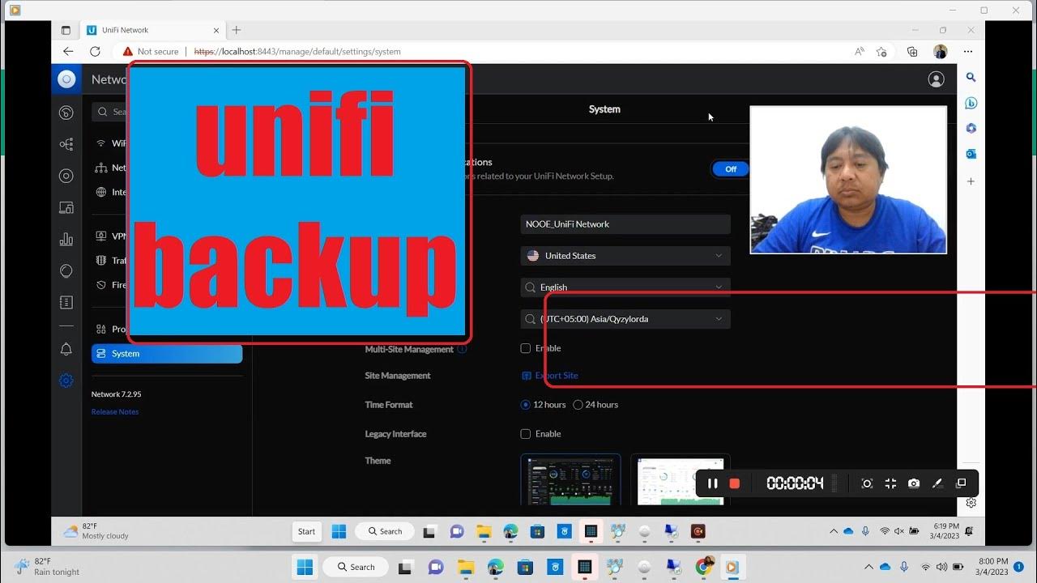Viewport: 1037px width, 583px height.
Task: Open the client devices icon in UniFi rail
Action: [x=66, y=207]
